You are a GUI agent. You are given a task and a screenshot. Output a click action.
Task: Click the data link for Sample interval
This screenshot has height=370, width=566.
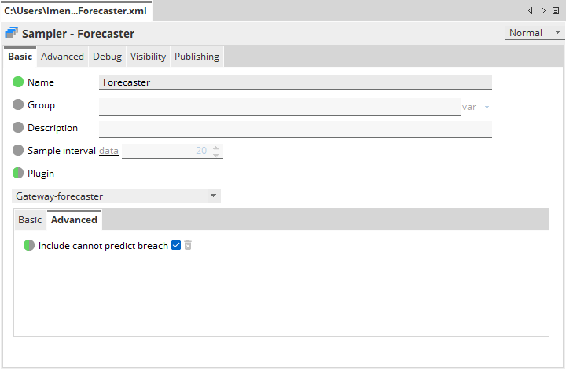point(108,150)
